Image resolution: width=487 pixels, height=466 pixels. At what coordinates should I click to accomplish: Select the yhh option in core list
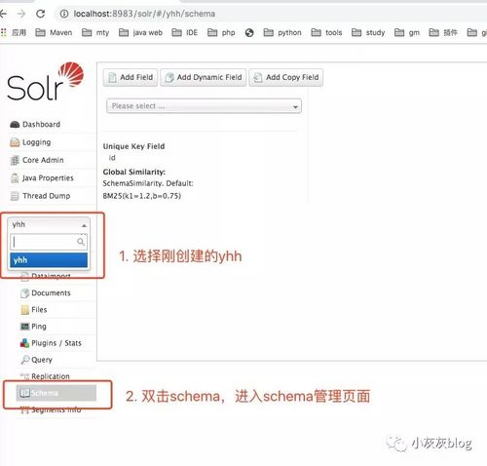coord(49,260)
